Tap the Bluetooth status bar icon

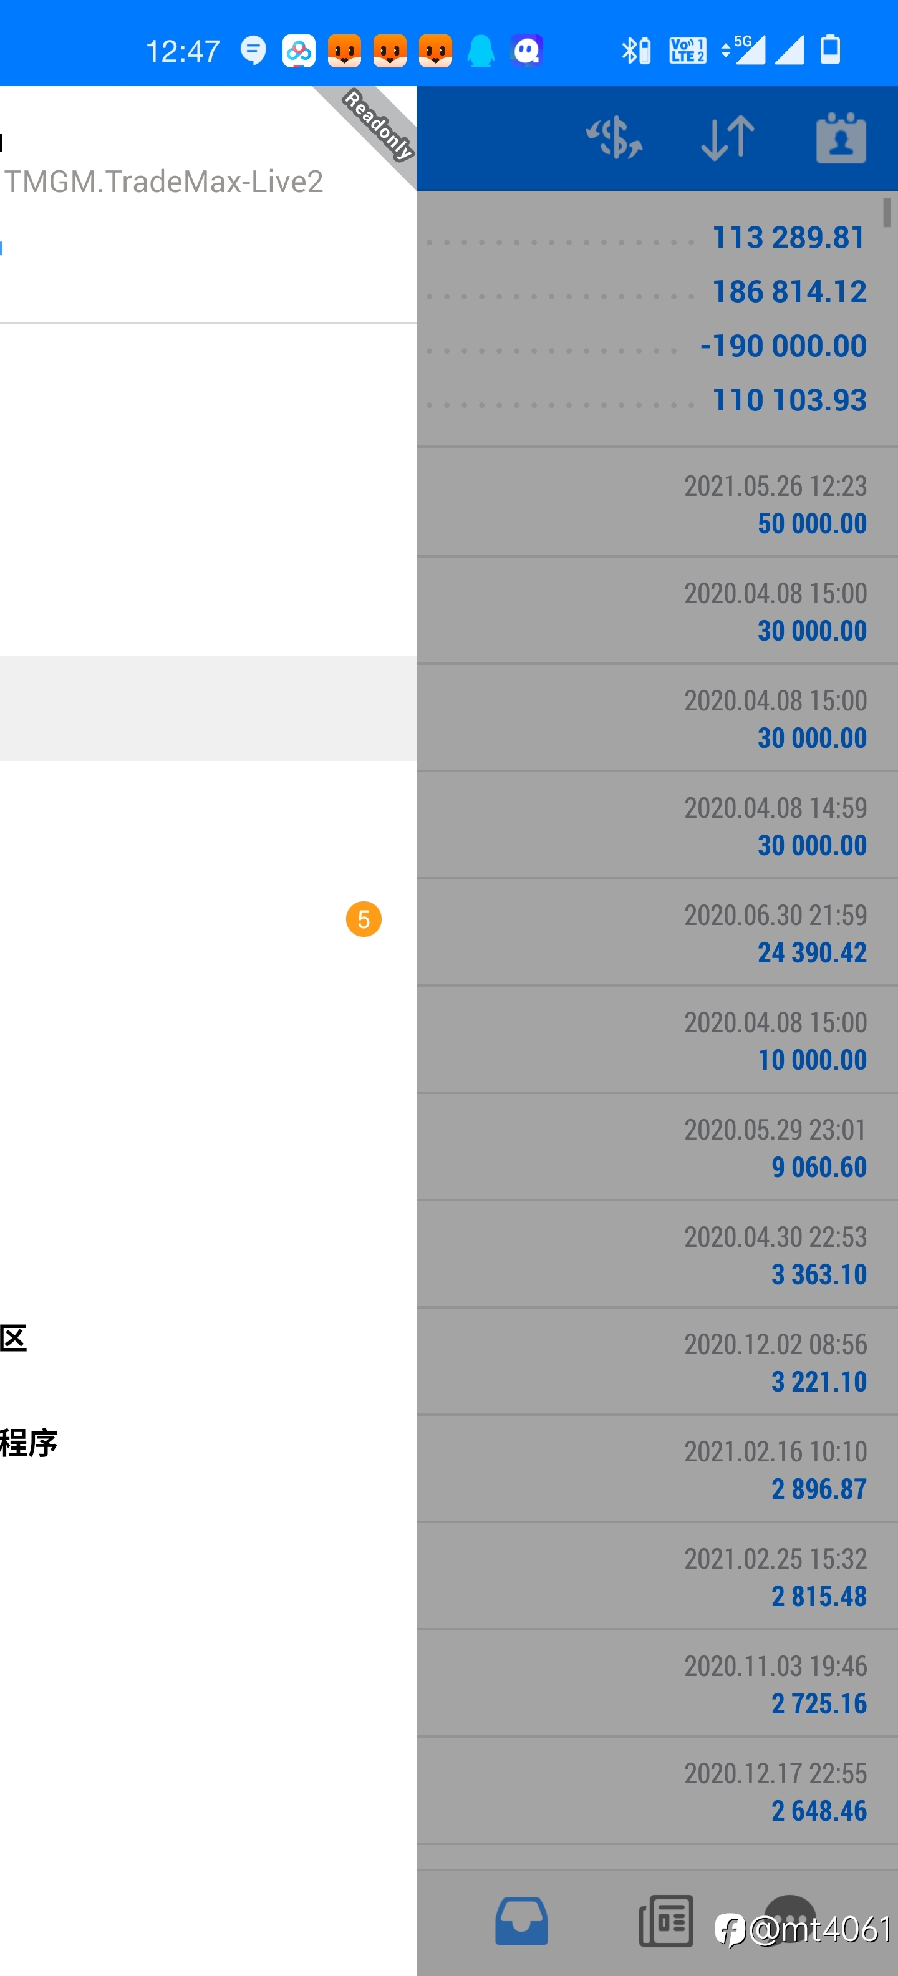click(635, 51)
